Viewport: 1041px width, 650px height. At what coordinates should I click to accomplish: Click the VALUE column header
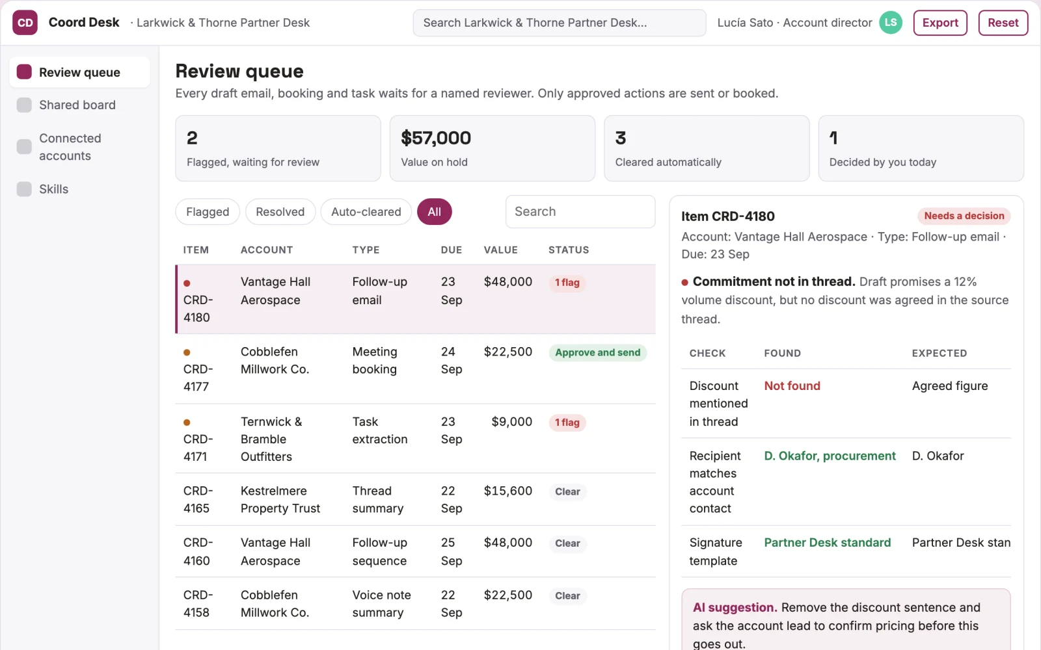pos(500,250)
